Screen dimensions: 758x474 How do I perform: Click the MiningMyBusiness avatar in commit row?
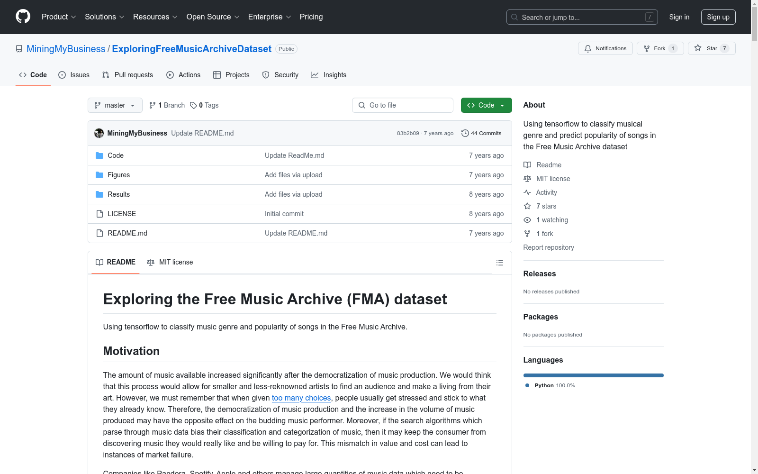99,133
